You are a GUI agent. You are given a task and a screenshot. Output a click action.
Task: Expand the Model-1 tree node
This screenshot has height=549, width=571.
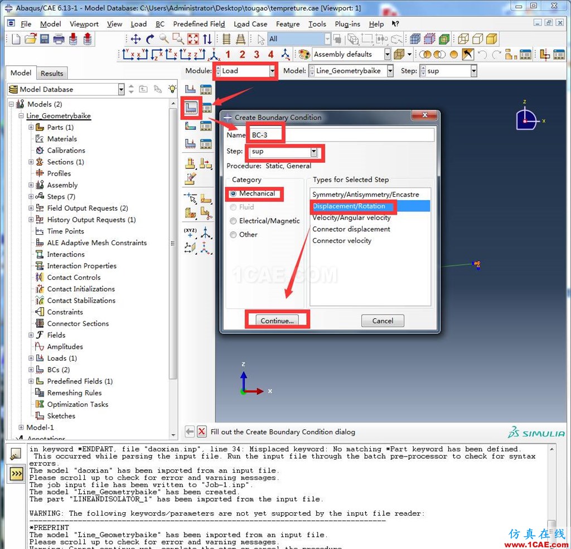[x=21, y=427]
